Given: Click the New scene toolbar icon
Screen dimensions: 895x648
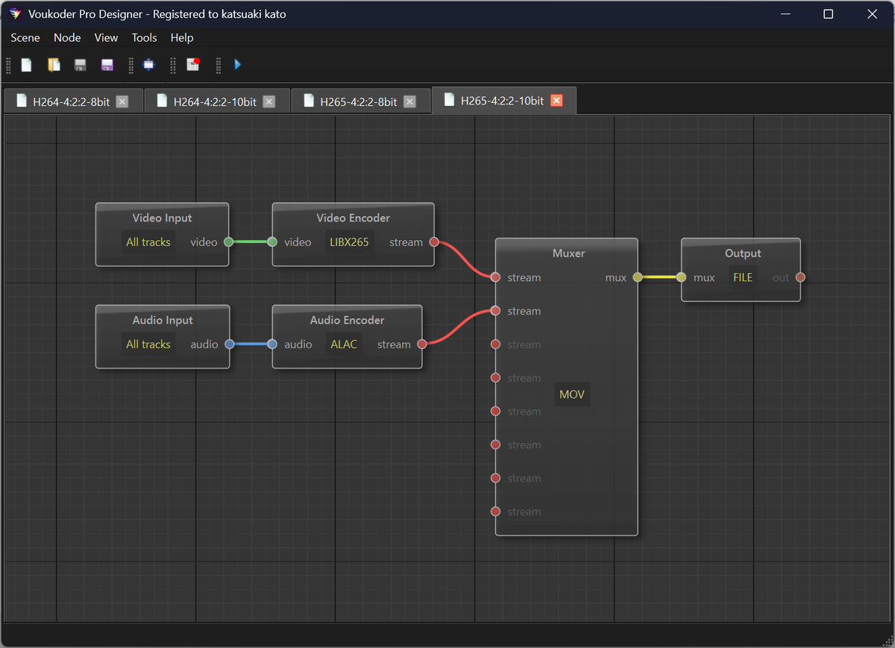Looking at the screenshot, I should 26,65.
